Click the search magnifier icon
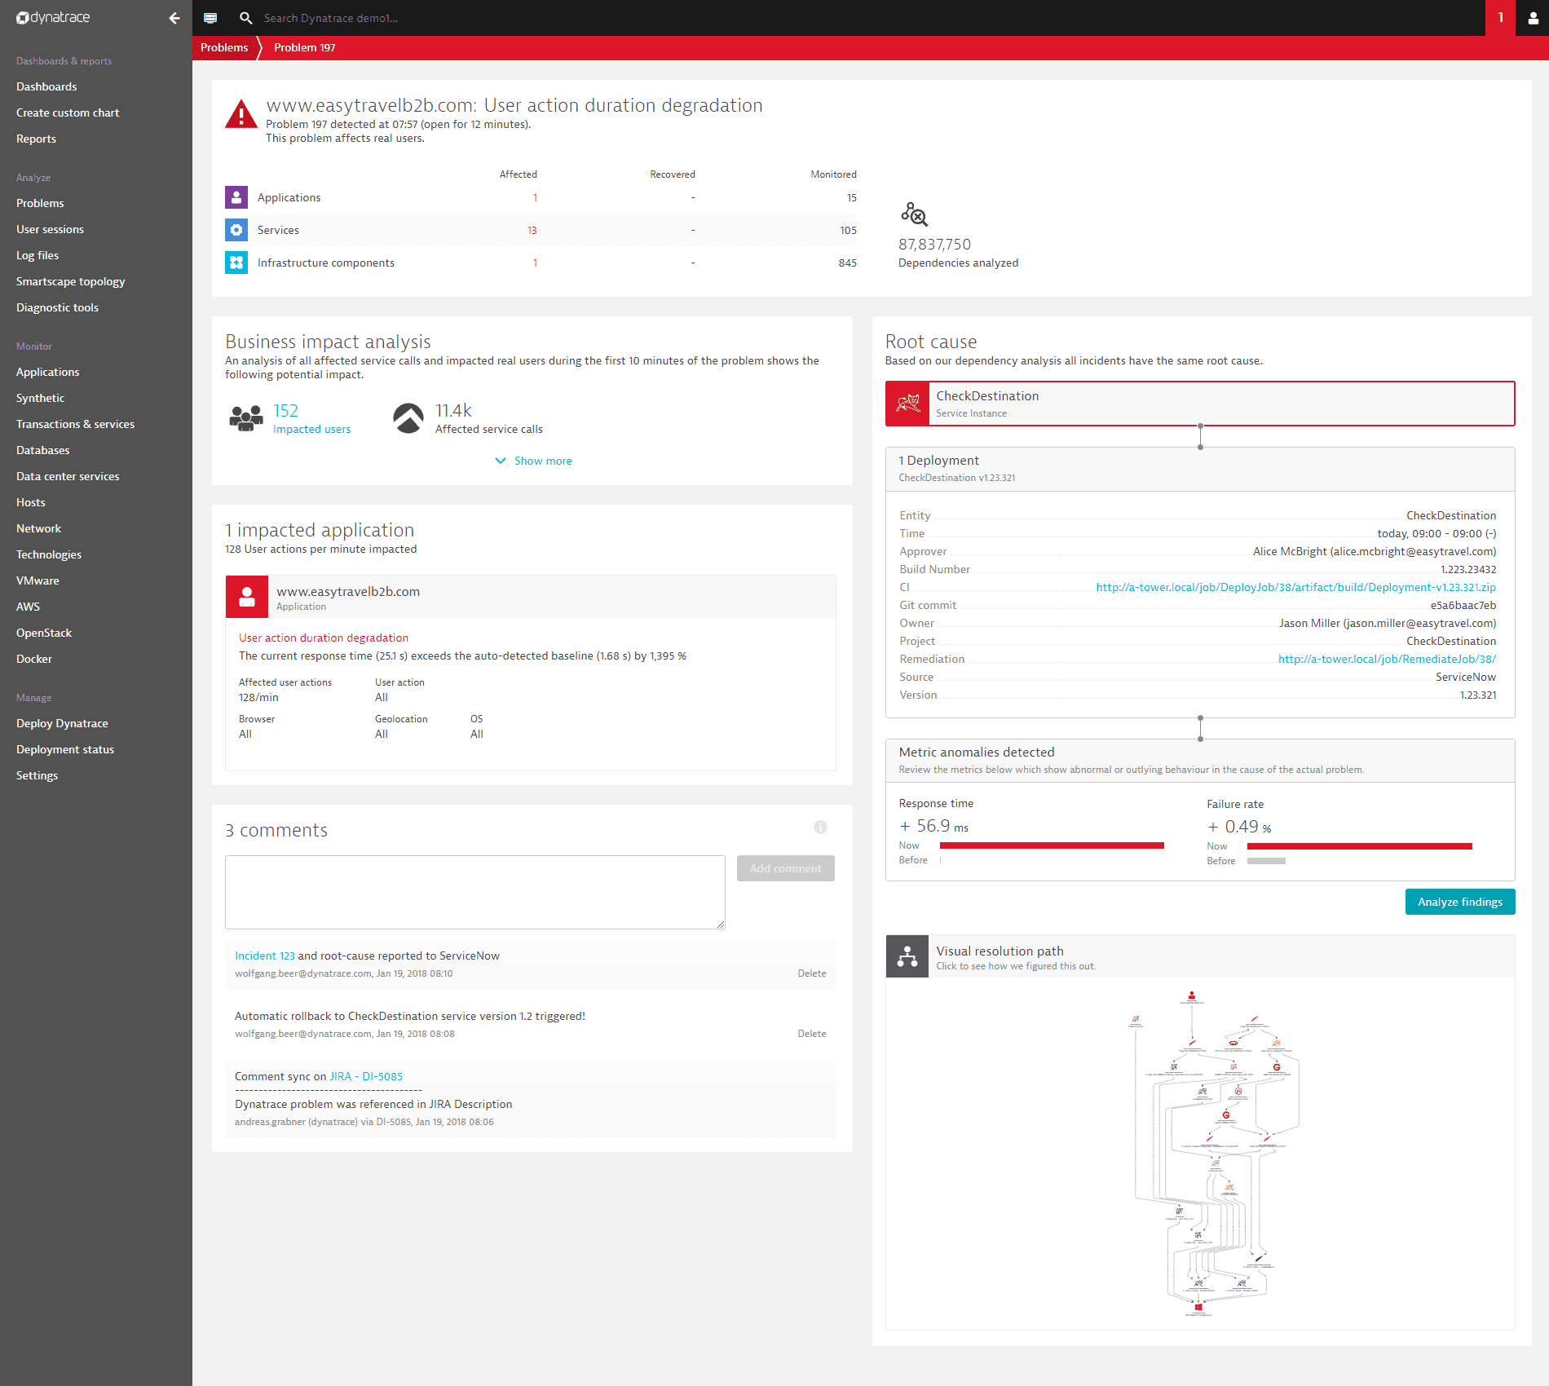Screen dimensions: 1549x1386 click(x=245, y=18)
